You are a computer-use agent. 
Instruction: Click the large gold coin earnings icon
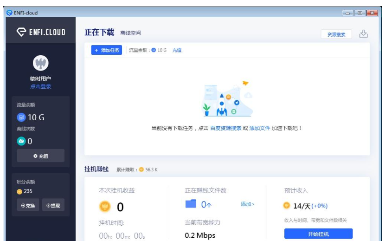click(x=105, y=206)
